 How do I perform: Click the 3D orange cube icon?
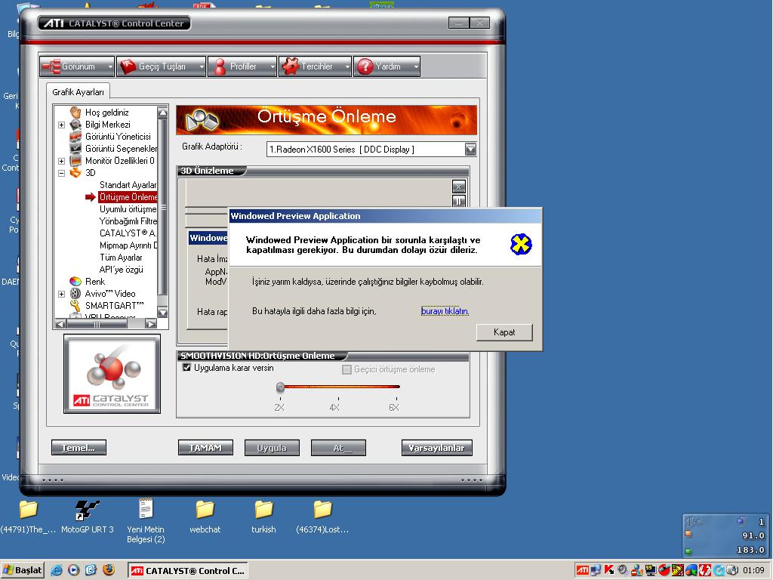point(75,173)
